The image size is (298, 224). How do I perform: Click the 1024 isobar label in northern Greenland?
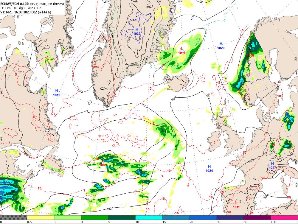point(150,7)
